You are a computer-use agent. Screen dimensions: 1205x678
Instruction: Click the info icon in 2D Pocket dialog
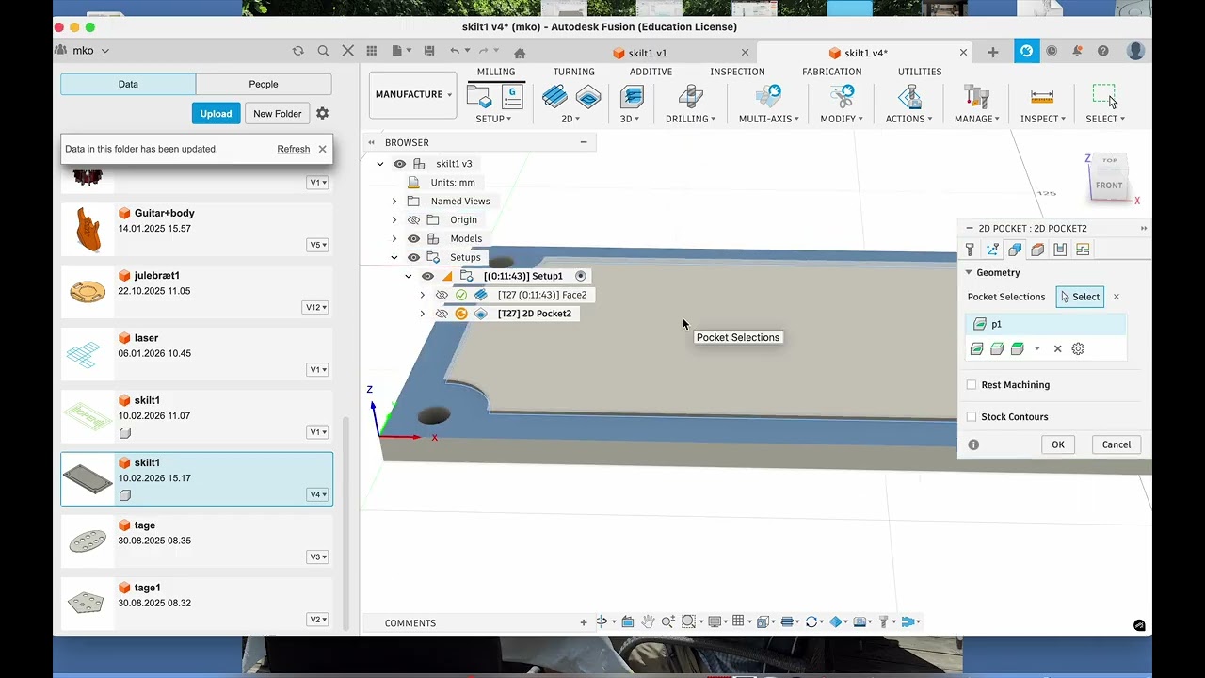click(973, 444)
